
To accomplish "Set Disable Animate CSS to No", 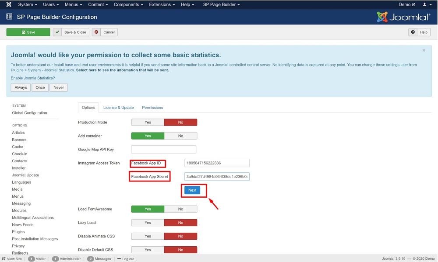I will pos(181,236).
